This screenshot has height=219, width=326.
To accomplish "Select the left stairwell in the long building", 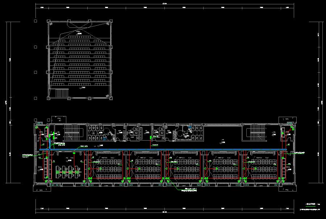I will tap(74, 133).
